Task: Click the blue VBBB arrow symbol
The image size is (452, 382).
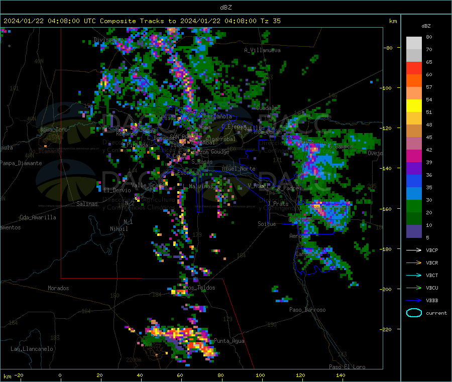Action: [x=414, y=301]
